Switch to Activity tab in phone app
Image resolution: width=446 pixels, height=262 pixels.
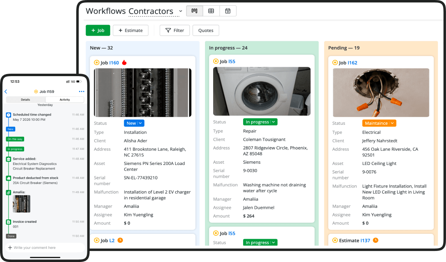pos(65,100)
